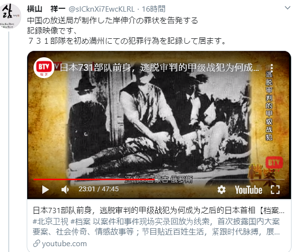Screen dimensions: 292x252
Task: Open the 16時間 tweet timestamp
Action: 154,9
